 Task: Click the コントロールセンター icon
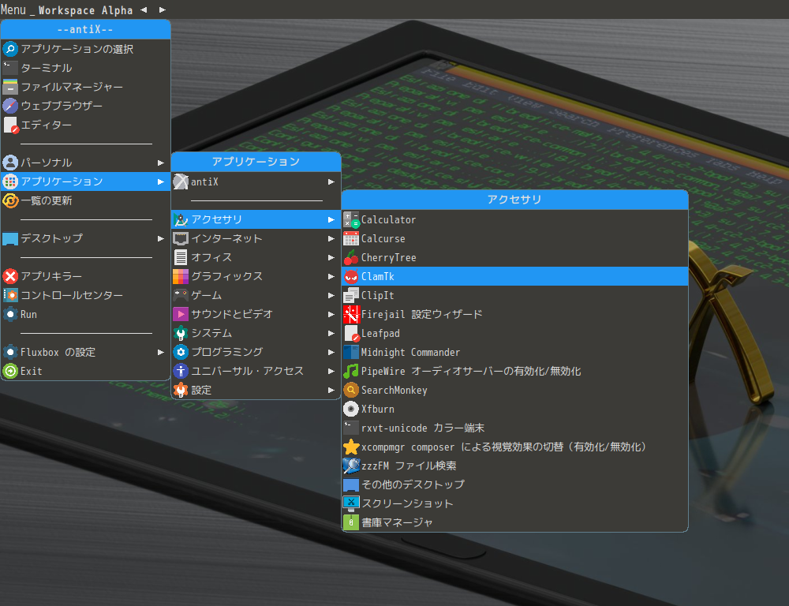tap(10, 295)
